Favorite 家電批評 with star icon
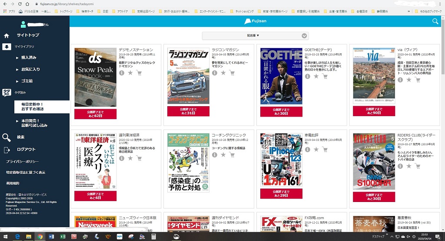445x241 pixels. [x=316, y=150]
